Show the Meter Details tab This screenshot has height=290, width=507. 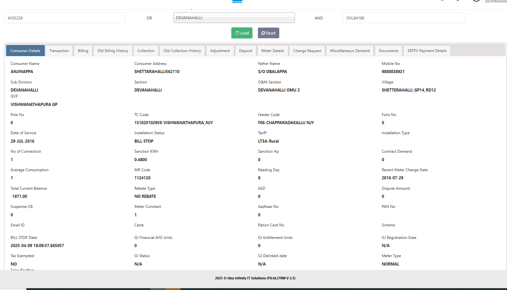point(273,51)
